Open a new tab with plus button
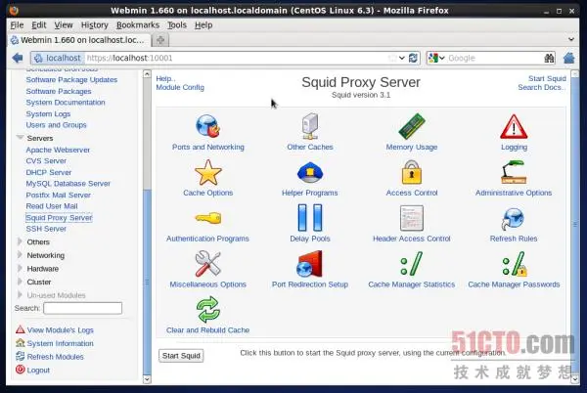 click(160, 40)
